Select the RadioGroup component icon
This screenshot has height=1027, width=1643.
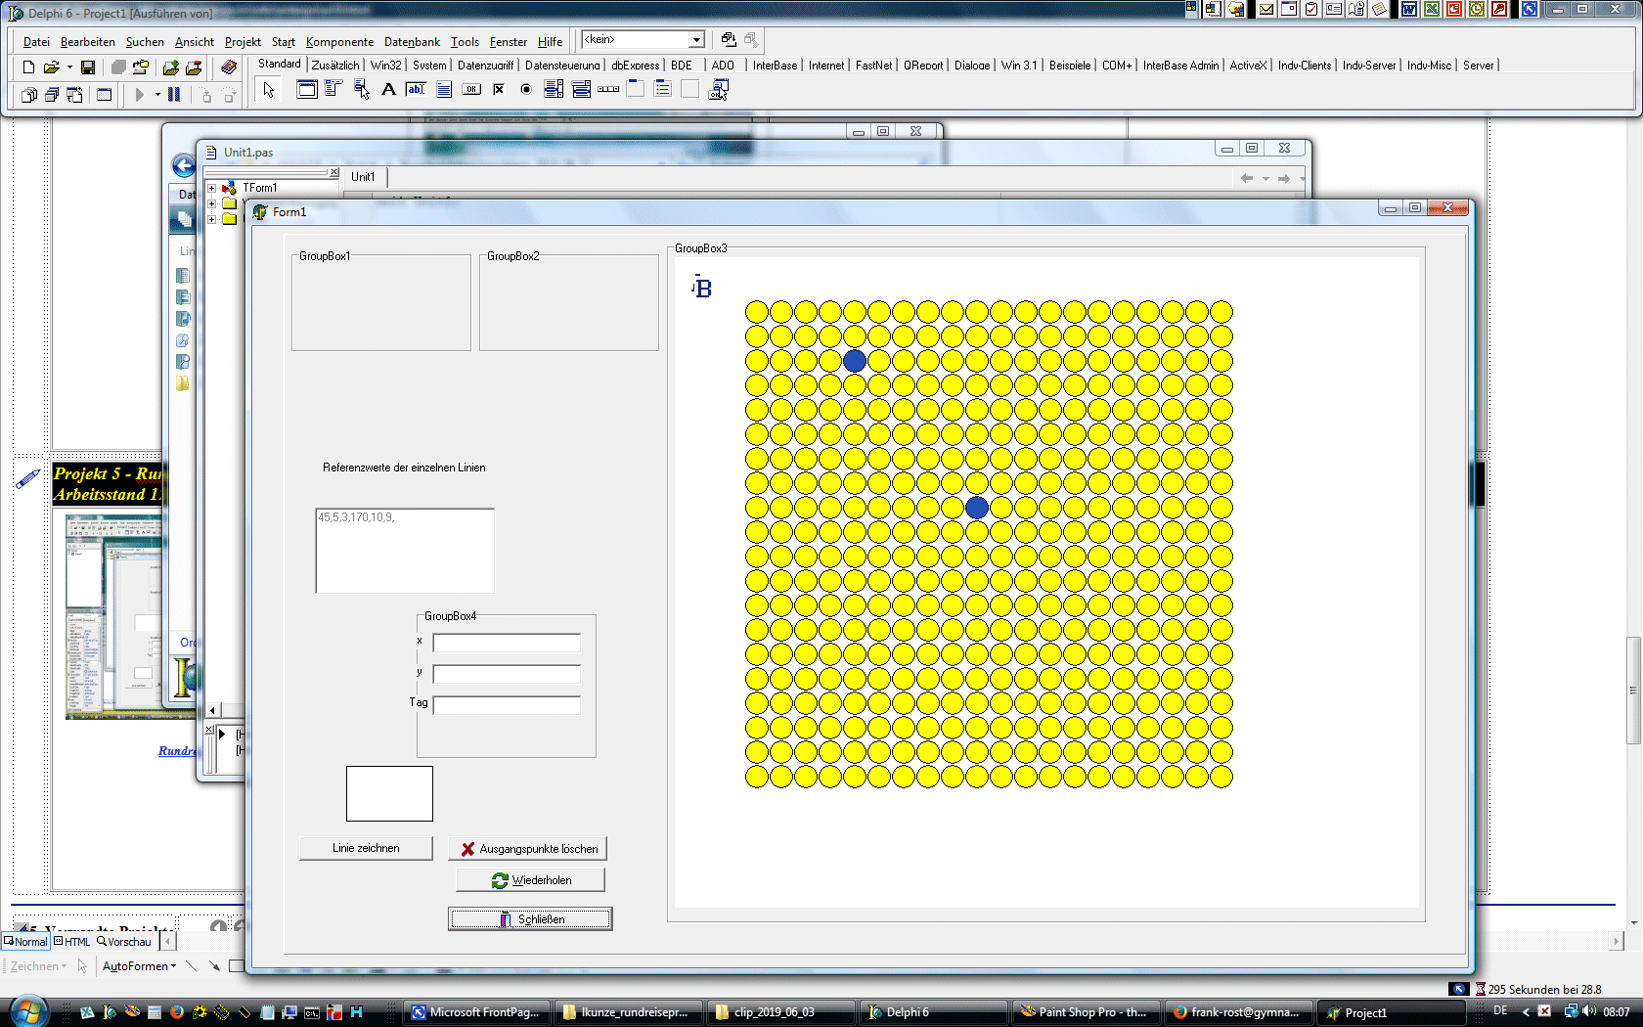[663, 89]
